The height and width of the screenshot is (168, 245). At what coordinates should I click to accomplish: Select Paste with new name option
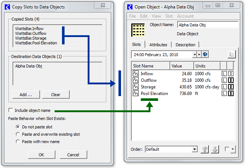coord(18,142)
